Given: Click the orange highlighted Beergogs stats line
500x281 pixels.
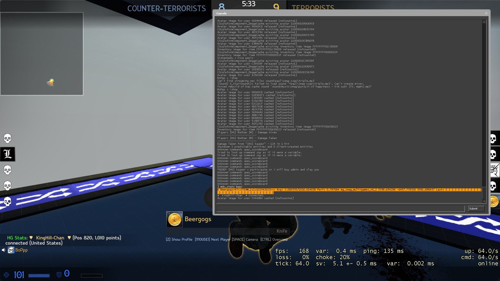Looking at the screenshot, I should 349,191.
